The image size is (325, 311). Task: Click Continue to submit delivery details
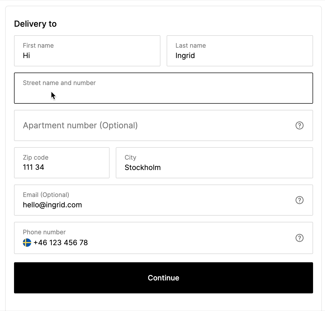163,278
